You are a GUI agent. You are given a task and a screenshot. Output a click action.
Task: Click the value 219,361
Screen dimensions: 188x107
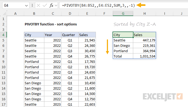point(144,46)
